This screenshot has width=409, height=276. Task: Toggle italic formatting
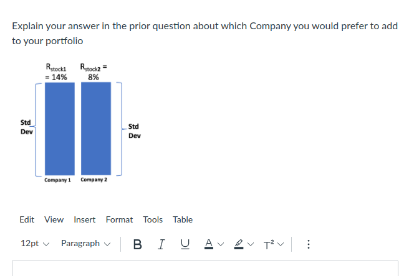[161, 244]
